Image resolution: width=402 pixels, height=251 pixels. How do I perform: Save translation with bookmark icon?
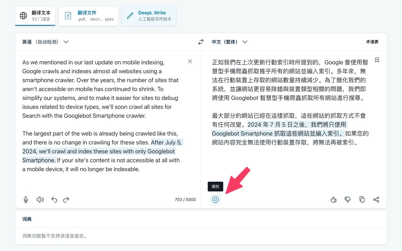coord(377,60)
